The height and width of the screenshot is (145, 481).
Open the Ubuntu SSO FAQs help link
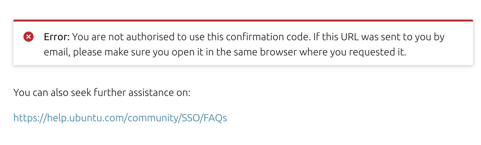tap(120, 118)
